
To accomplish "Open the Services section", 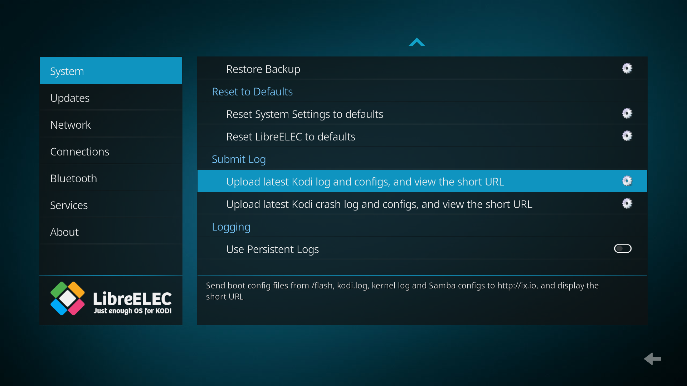I will [111, 205].
